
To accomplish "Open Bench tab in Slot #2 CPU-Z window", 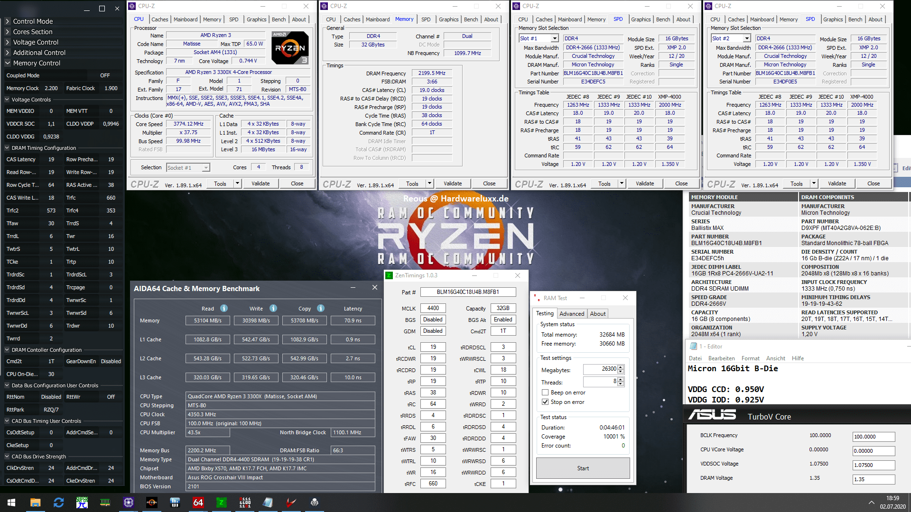I will (x=855, y=19).
